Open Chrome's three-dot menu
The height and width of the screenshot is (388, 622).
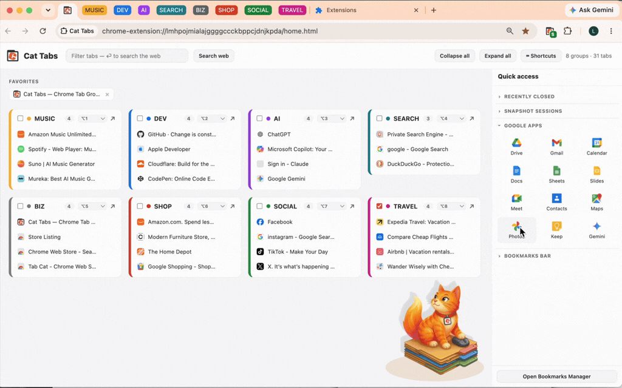[x=611, y=31]
